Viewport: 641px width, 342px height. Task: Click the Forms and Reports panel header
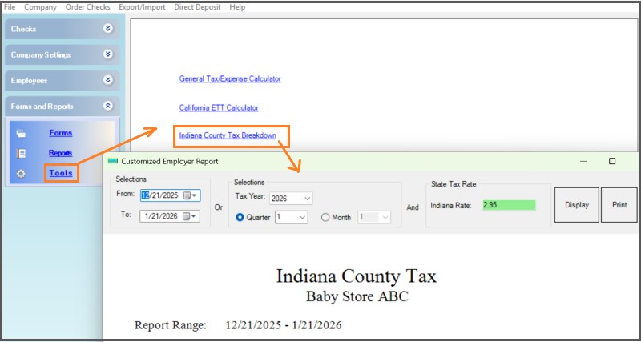[62, 107]
